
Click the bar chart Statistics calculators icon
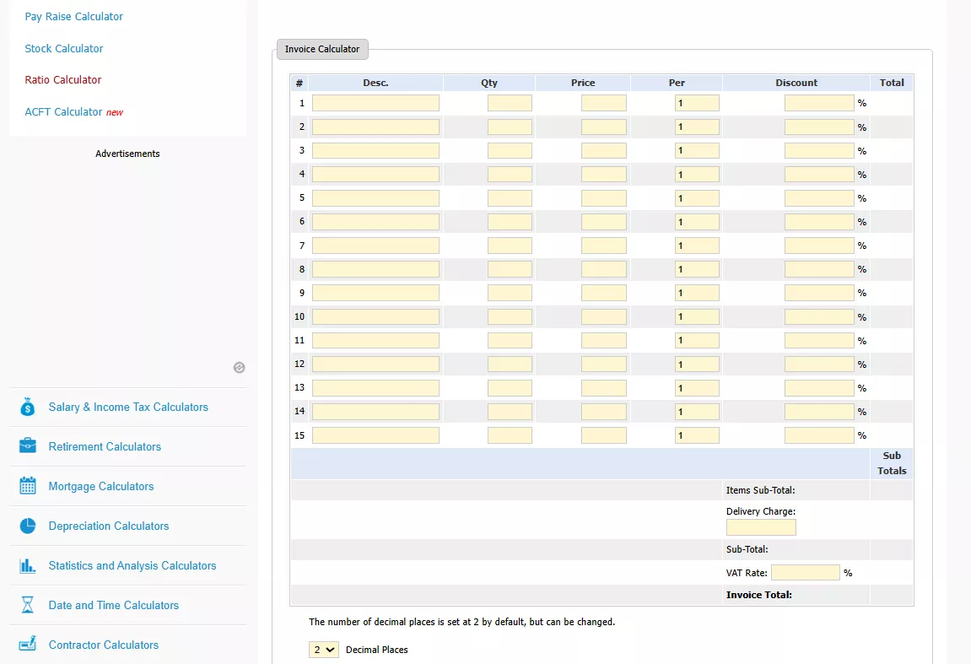pos(28,565)
